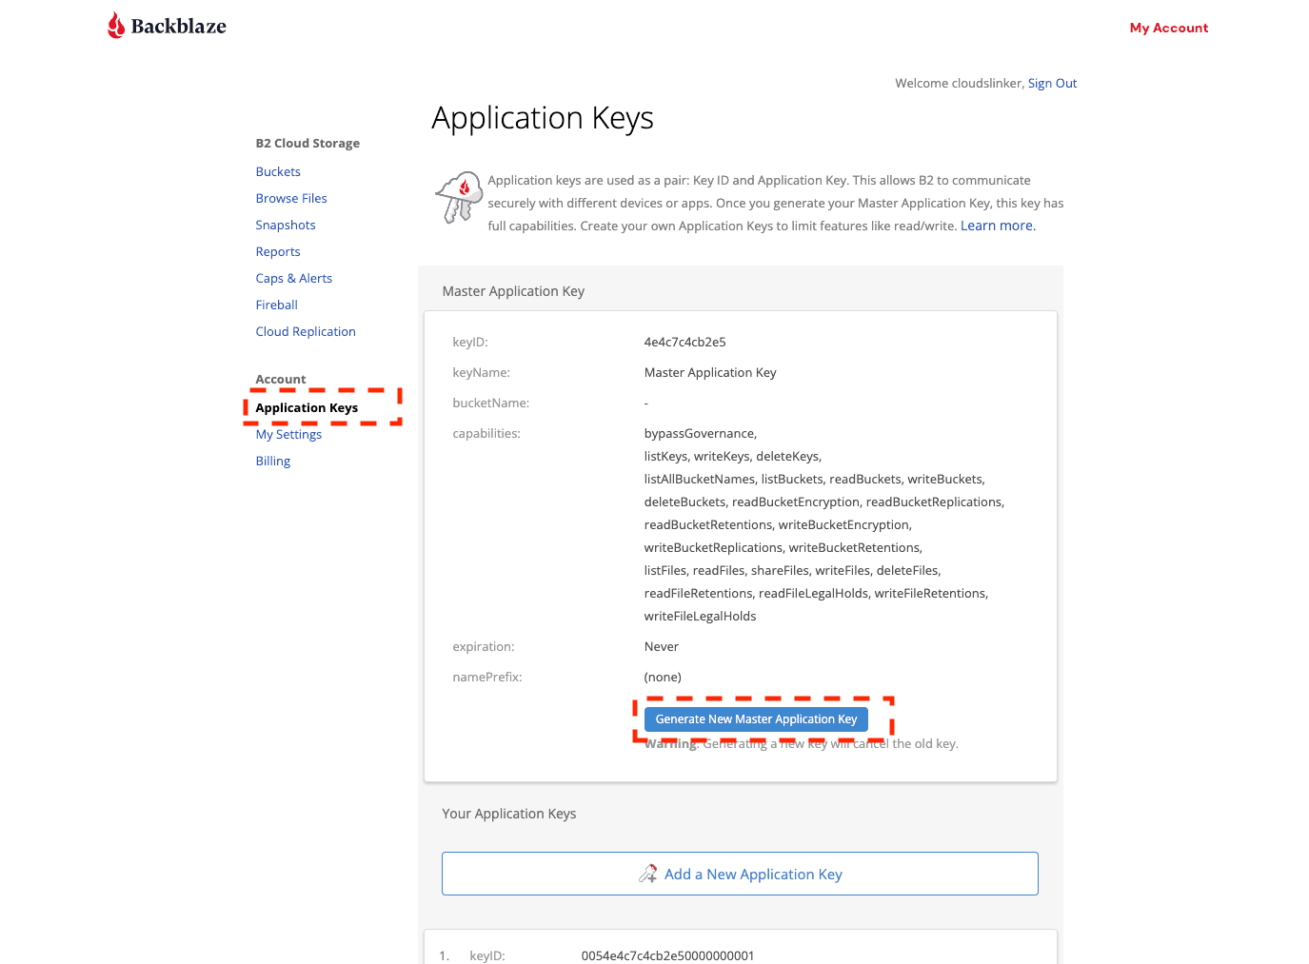This screenshot has width=1309, height=964.
Task: Generate New Master Application Key
Action: click(x=756, y=719)
